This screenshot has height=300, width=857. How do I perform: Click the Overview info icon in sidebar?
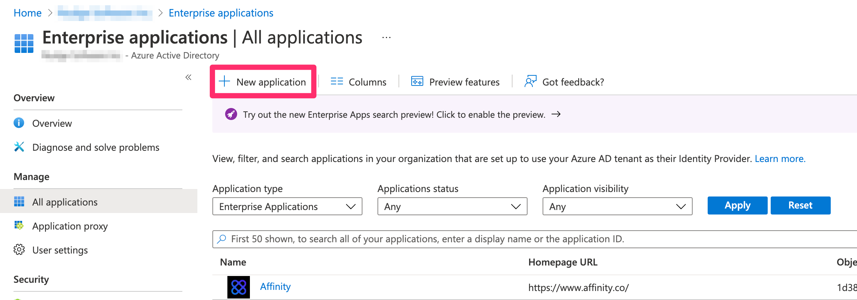19,123
